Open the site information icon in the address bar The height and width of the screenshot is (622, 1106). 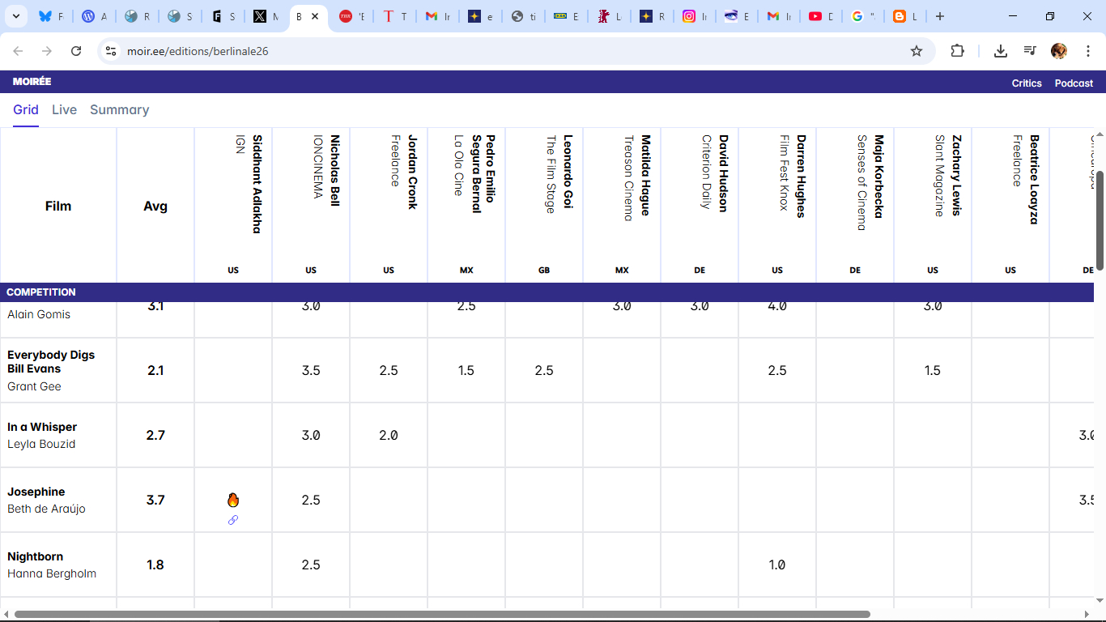[x=112, y=51]
